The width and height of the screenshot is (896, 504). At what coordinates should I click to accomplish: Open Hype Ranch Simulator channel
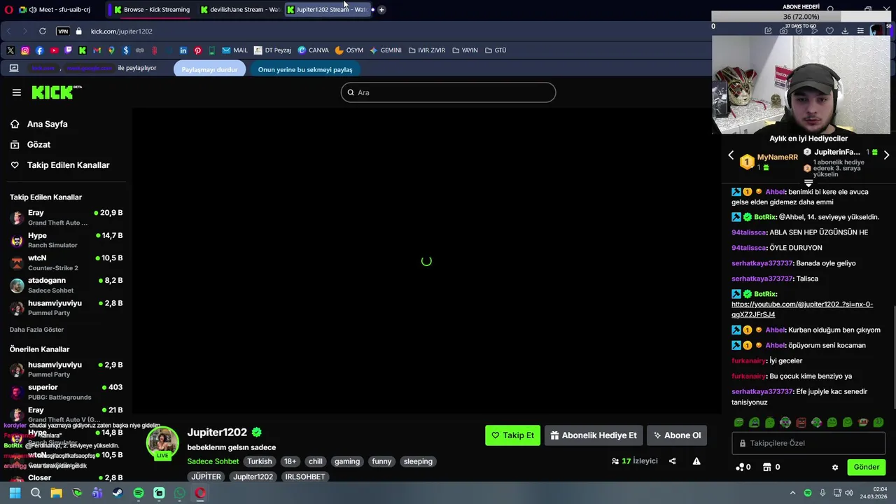66,240
